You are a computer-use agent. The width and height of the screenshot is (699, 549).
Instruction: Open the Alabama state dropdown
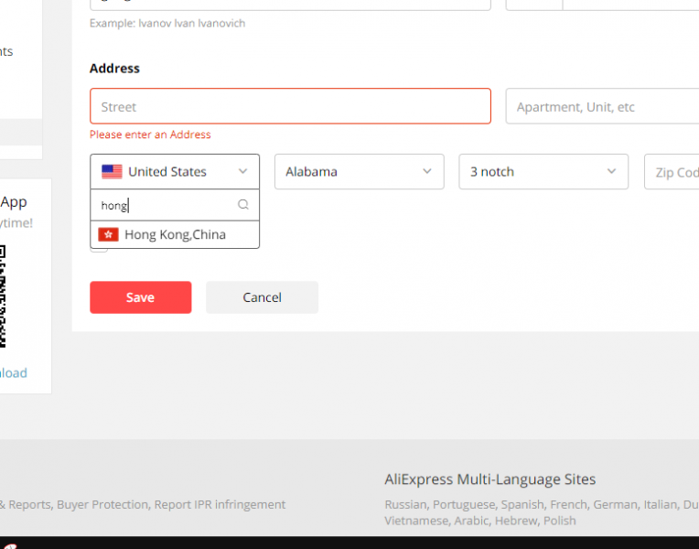tap(359, 171)
